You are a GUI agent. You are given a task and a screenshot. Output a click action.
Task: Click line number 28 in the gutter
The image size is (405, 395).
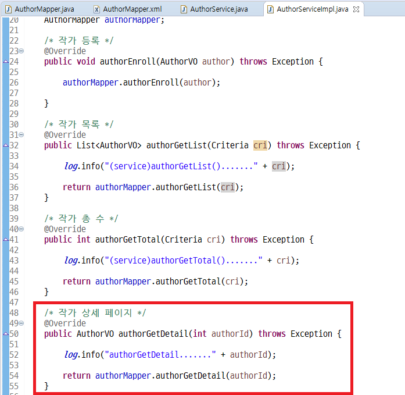coord(14,104)
